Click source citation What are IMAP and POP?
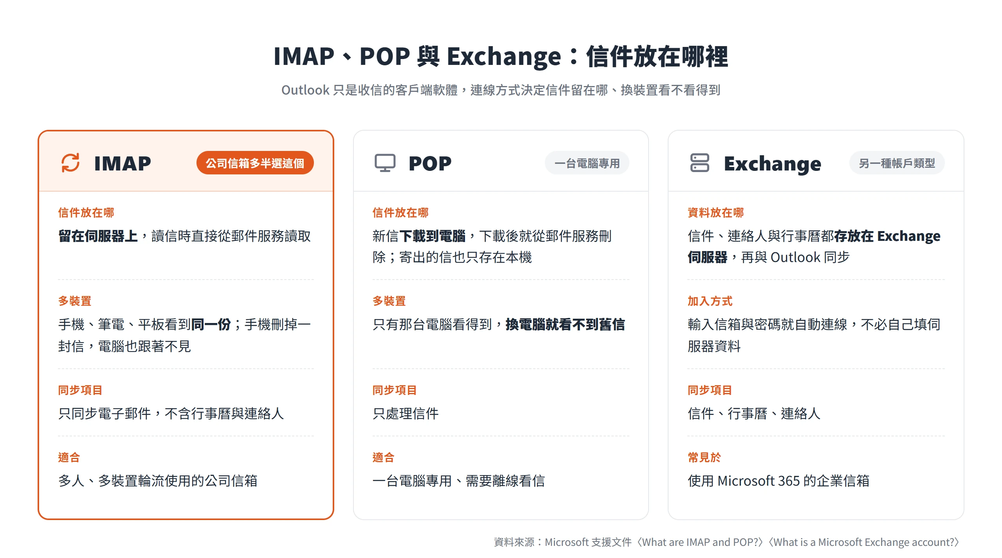1002x558 pixels. (x=700, y=542)
